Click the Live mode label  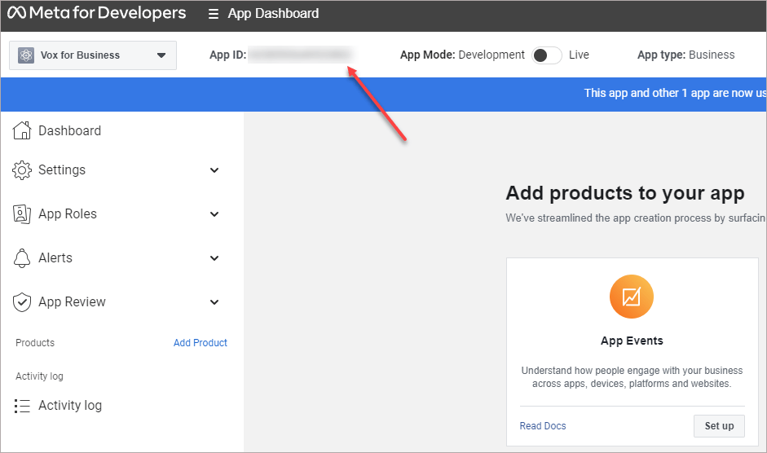579,55
